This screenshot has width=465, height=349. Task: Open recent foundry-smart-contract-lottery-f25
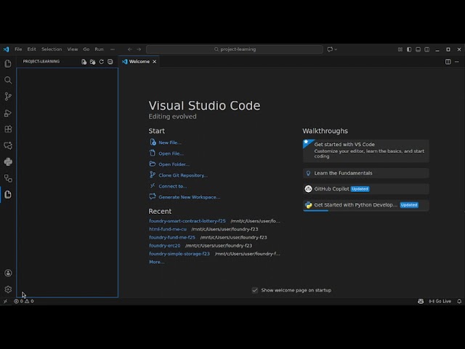pos(187,221)
